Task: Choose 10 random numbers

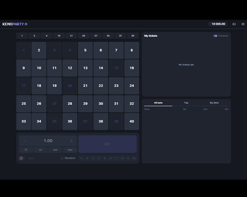Action: (x=134, y=158)
